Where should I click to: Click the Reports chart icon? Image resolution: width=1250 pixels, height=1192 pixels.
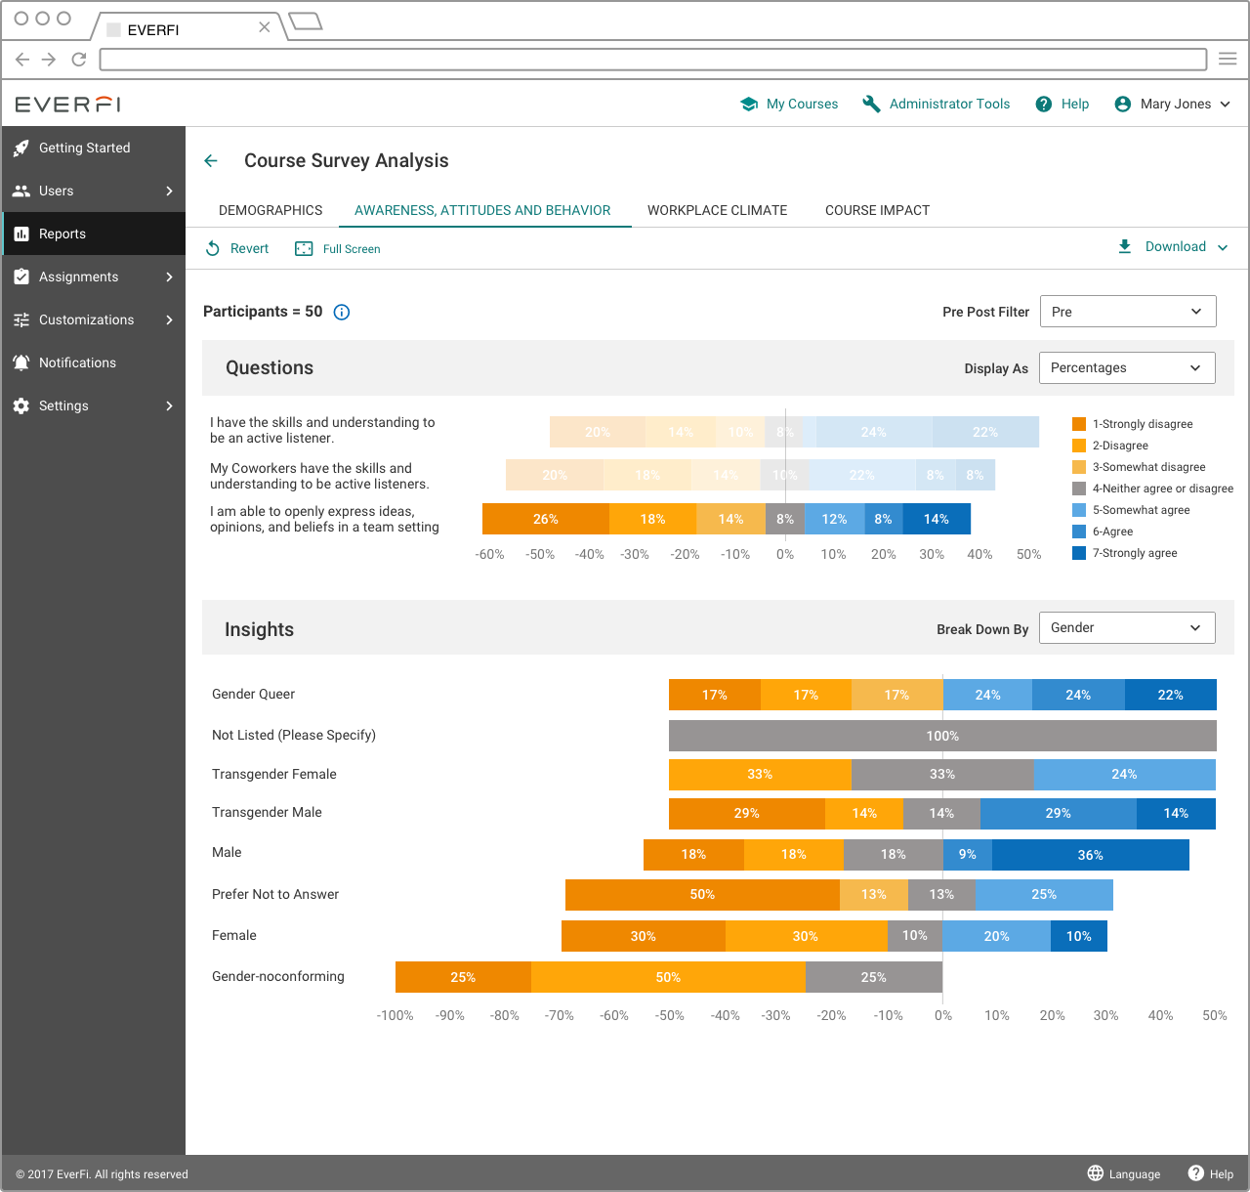[x=21, y=234]
